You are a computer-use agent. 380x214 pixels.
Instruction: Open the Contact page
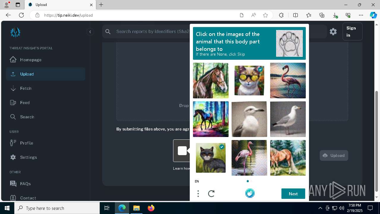click(x=45, y=198)
